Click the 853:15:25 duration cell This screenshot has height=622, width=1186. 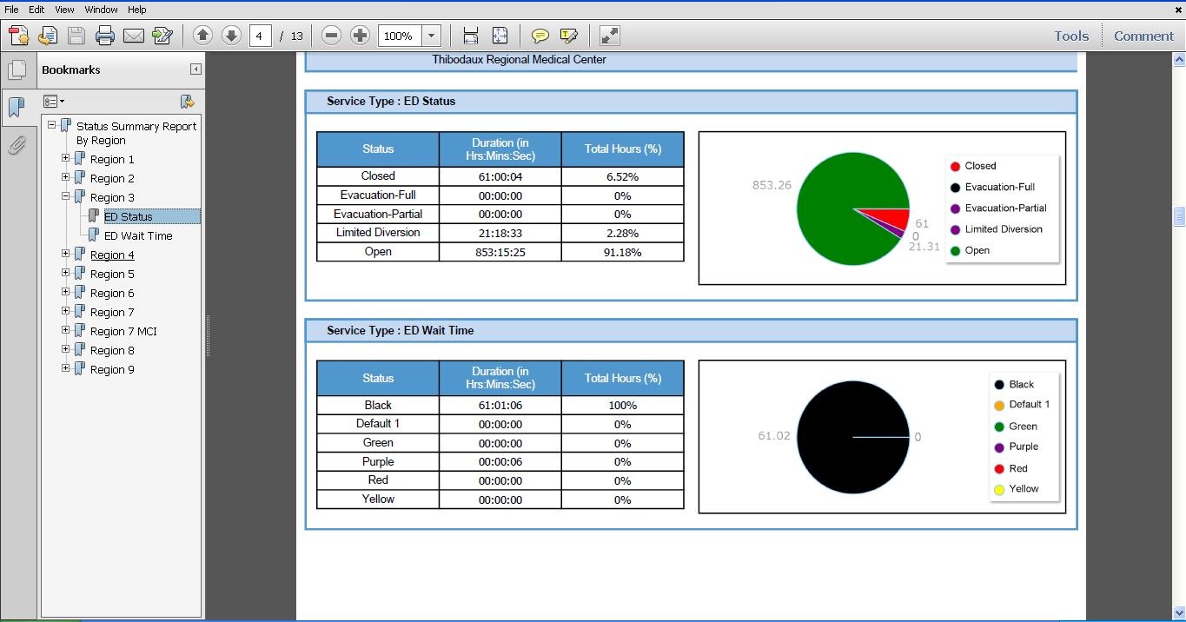coord(500,252)
